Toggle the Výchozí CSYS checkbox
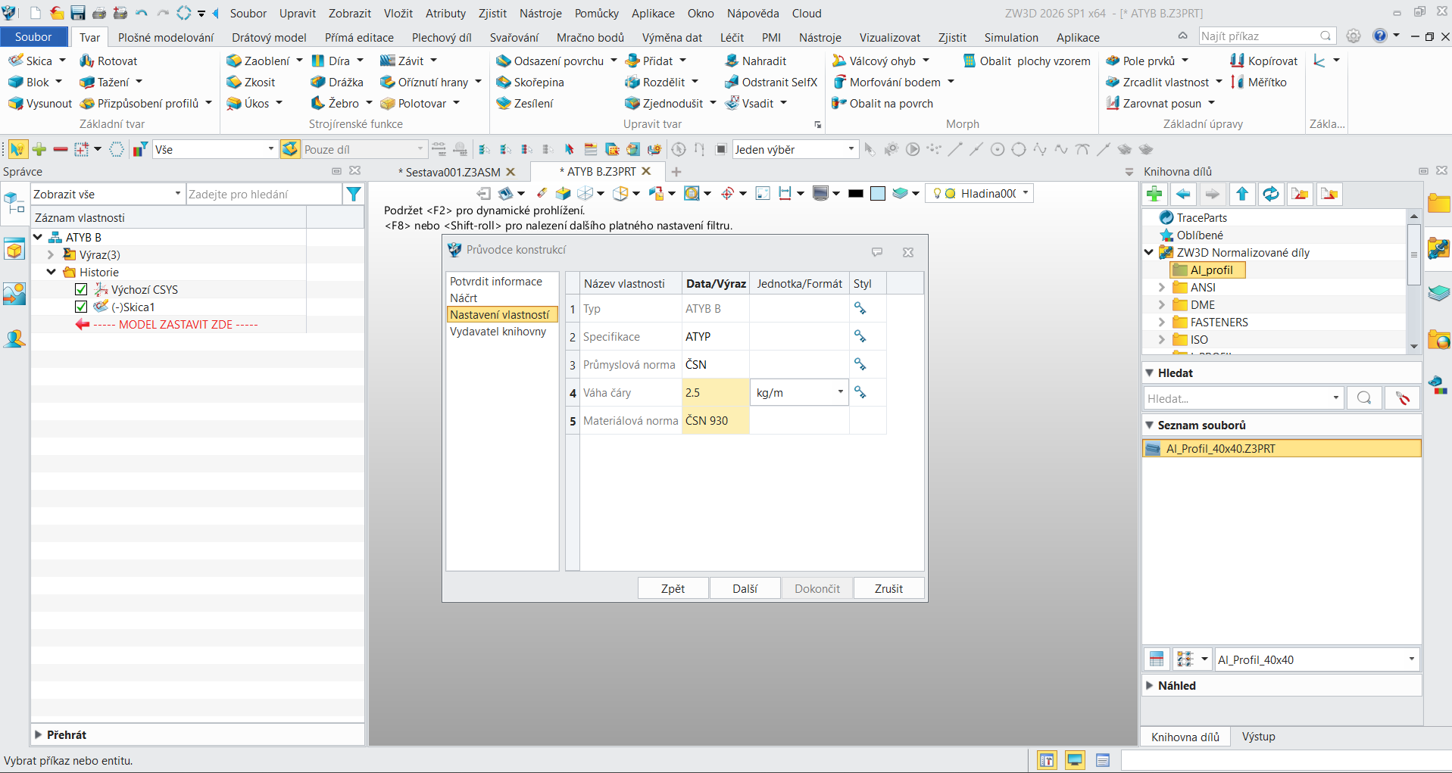The width and height of the screenshot is (1452, 773). pyautogui.click(x=81, y=289)
